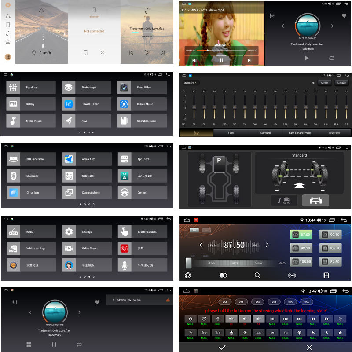Select radio preset 90.10
The height and width of the screenshot is (352, 352).
click(x=330, y=235)
